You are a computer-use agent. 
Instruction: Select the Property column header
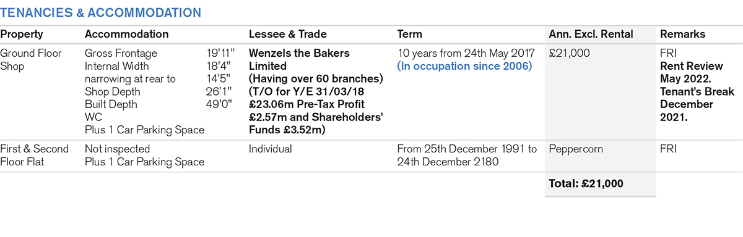(22, 35)
